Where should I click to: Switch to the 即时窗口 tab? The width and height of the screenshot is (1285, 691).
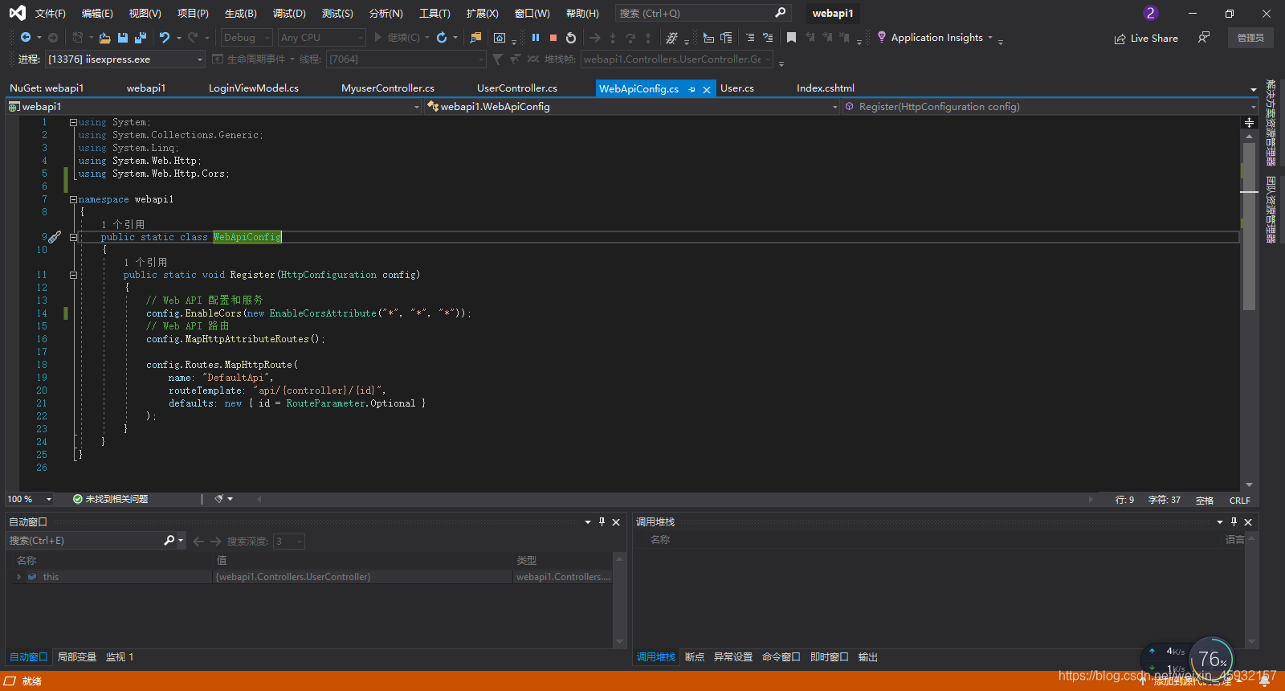[830, 657]
